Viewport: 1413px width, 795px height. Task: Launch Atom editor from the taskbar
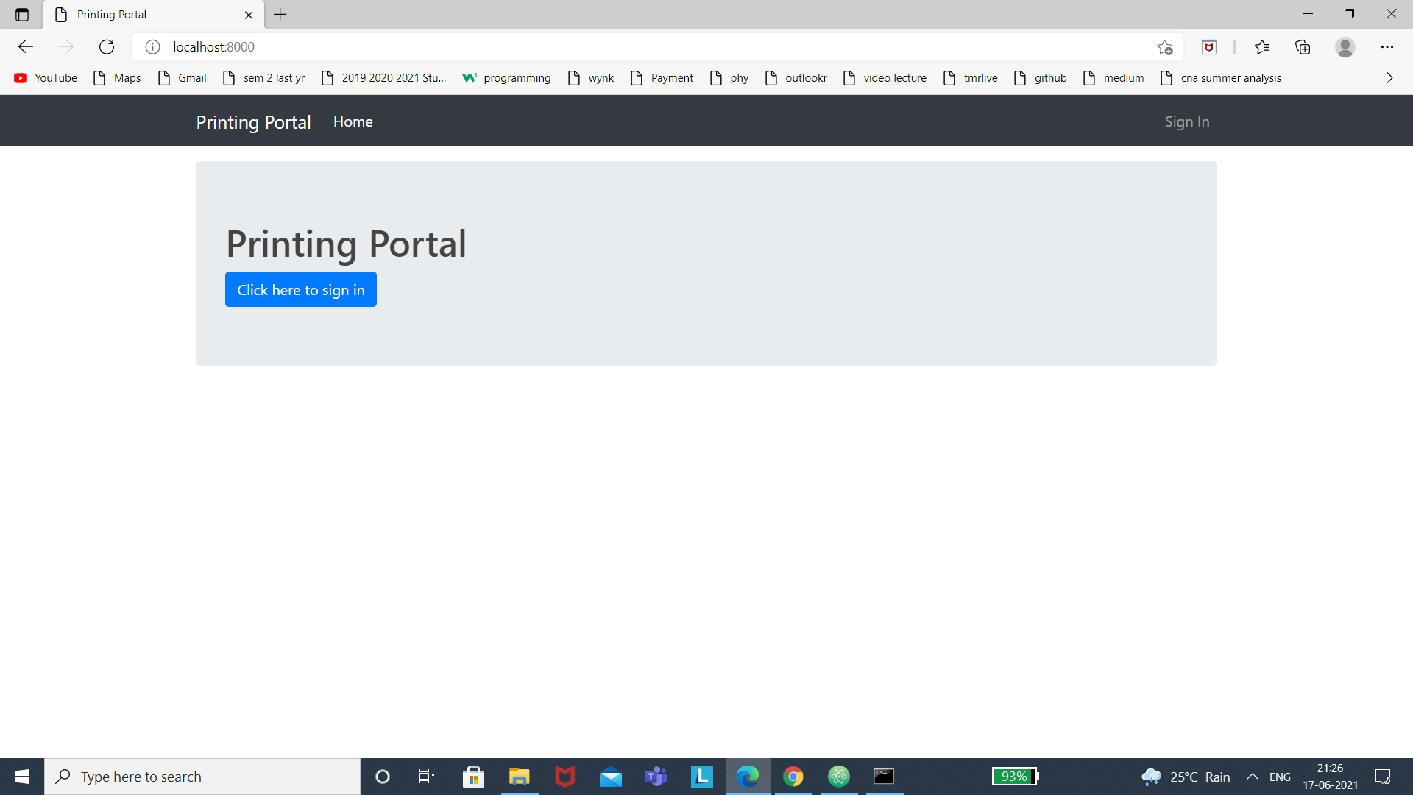pyautogui.click(x=839, y=776)
